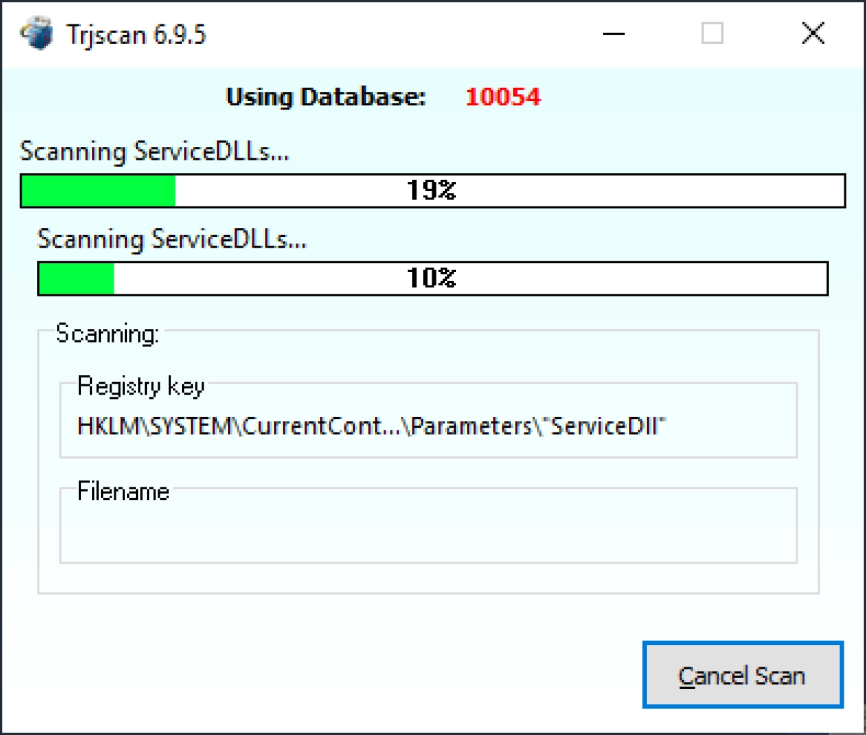Click the 'Using Database:' label
Screen dimensions: 866x735
[x=325, y=97]
